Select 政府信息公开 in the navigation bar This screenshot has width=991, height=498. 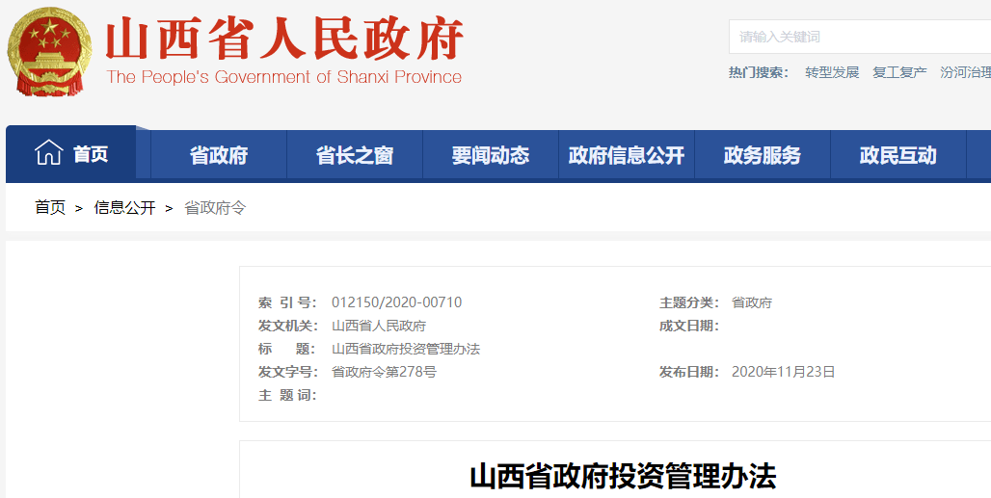click(x=627, y=155)
